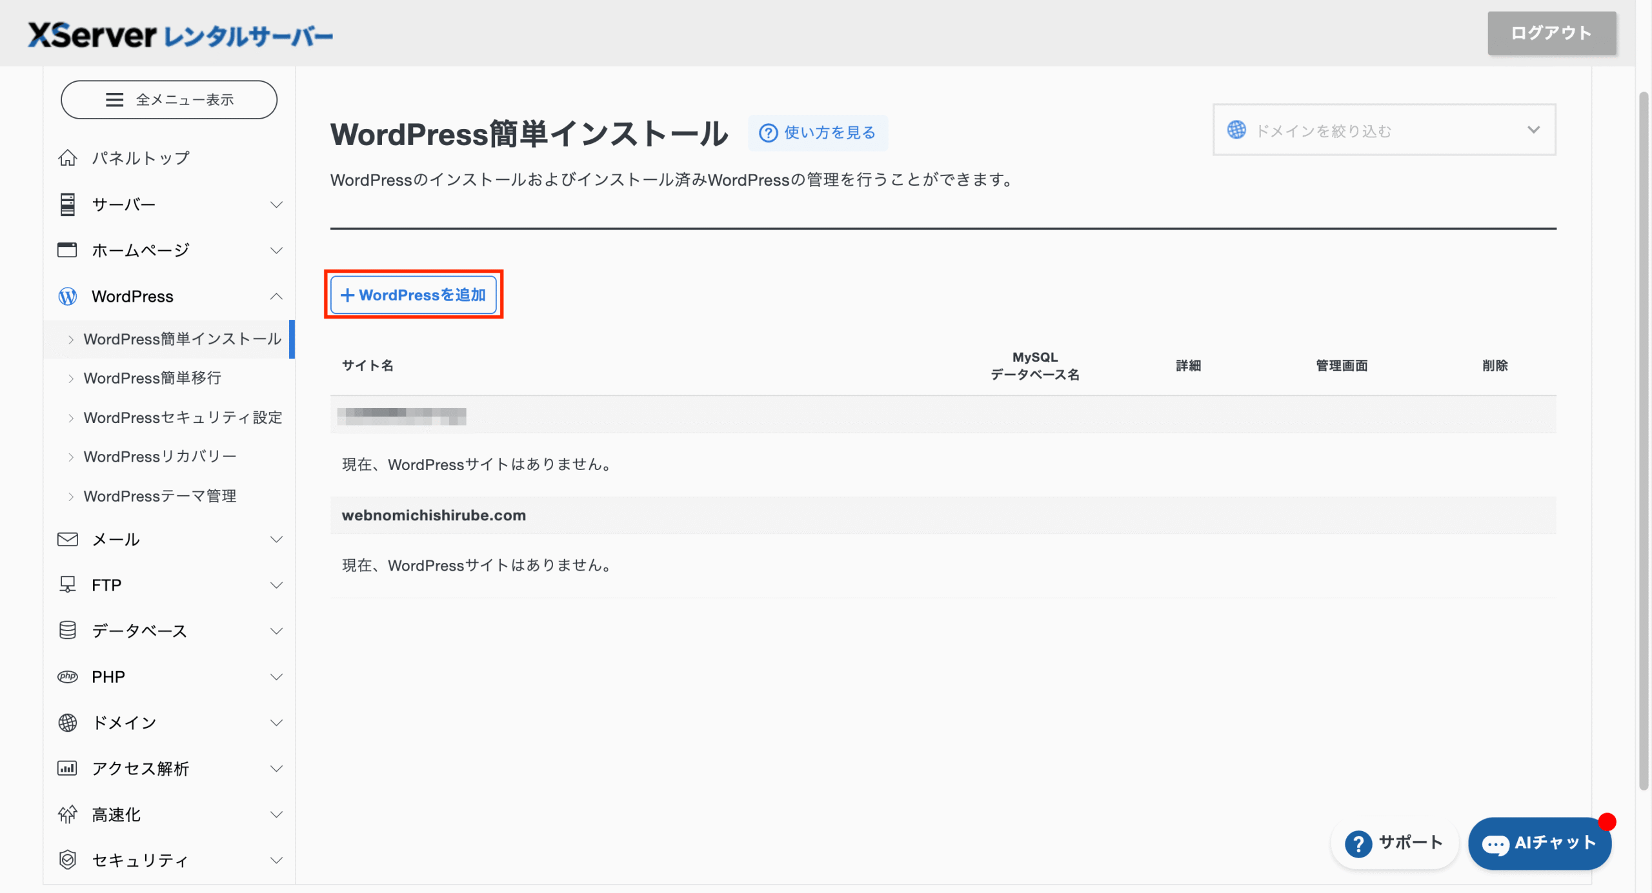Open WordPressセキュリティ設定 submenu item
1652x893 pixels.
169,418
